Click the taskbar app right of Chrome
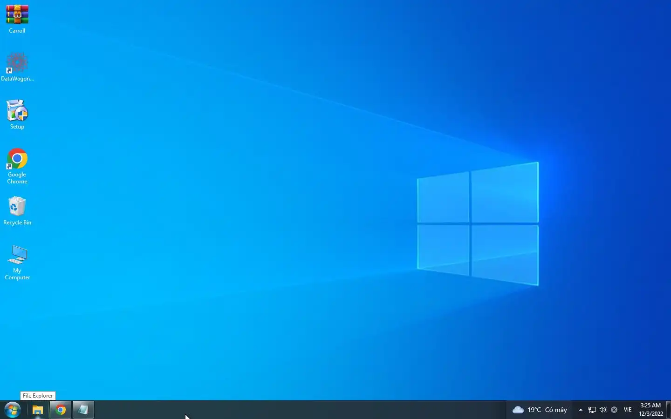 [x=83, y=410]
